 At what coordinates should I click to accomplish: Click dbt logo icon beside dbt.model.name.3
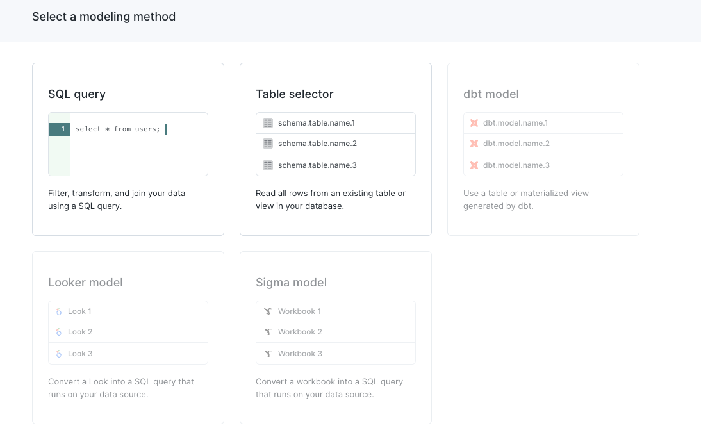click(x=474, y=165)
